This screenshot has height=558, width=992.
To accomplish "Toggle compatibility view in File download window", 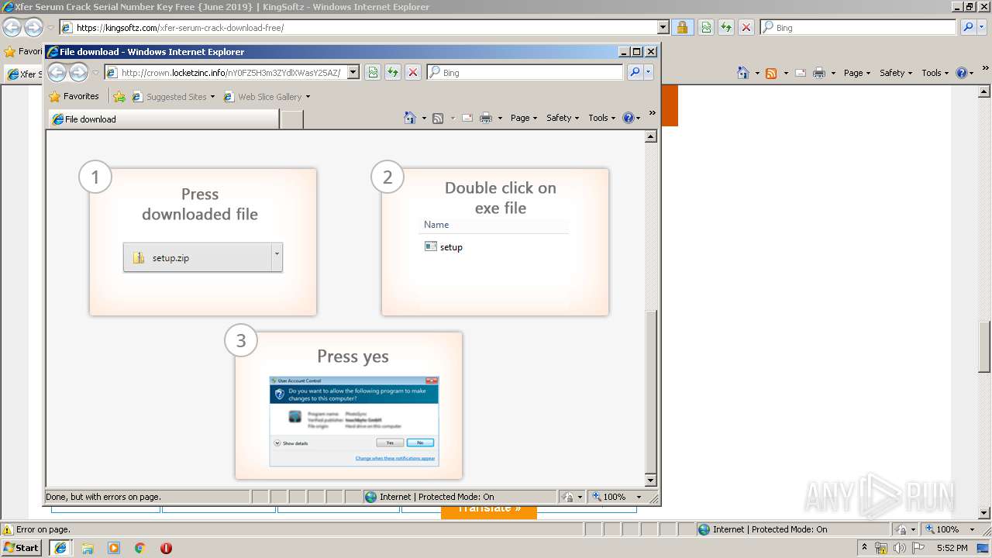I will 373,72.
